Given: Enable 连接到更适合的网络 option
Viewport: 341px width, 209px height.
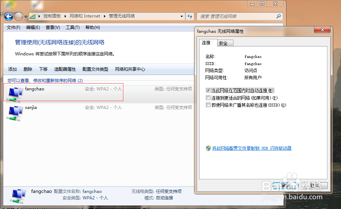Looking at the screenshot, I should pyautogui.click(x=208, y=98).
